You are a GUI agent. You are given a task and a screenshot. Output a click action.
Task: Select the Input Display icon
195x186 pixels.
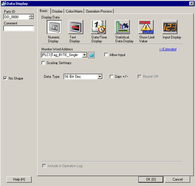(170, 27)
